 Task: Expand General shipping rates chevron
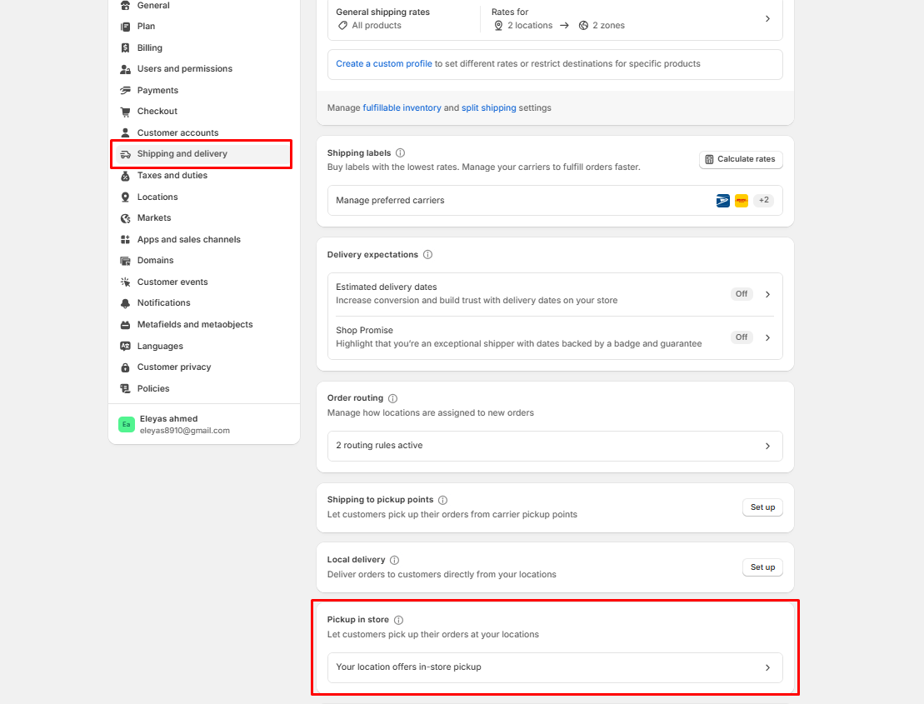pyautogui.click(x=767, y=18)
